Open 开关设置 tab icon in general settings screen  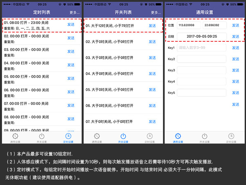205,136
